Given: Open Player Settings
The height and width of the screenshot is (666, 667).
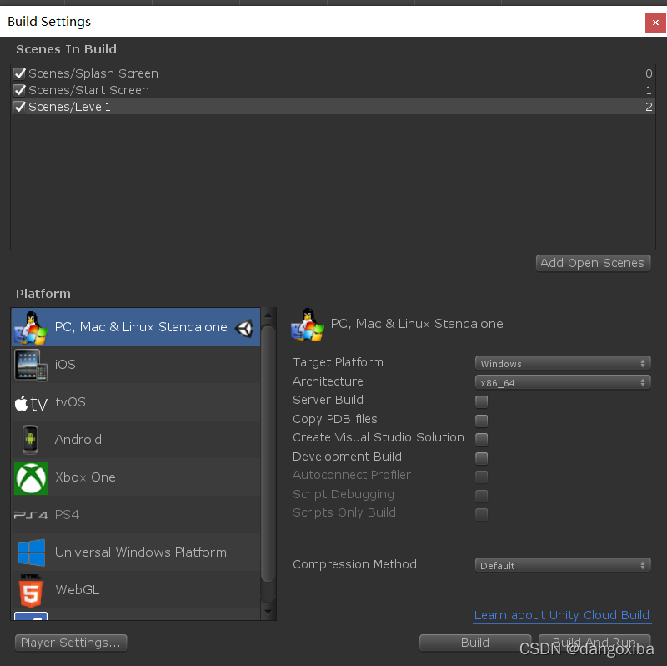Looking at the screenshot, I should pos(71,643).
